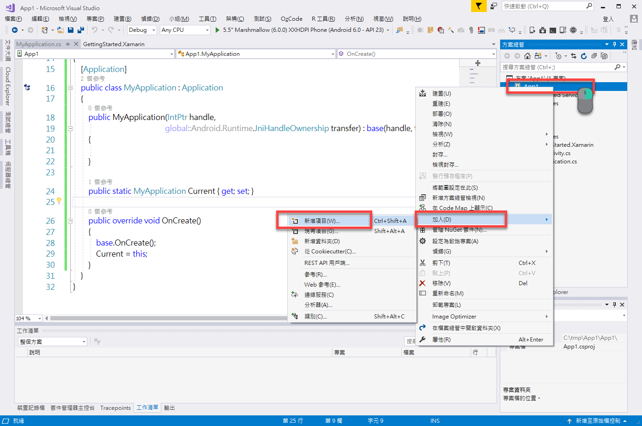Open the OnCreate() member dropdown
This screenshot has height=426, width=642.
tap(417, 54)
